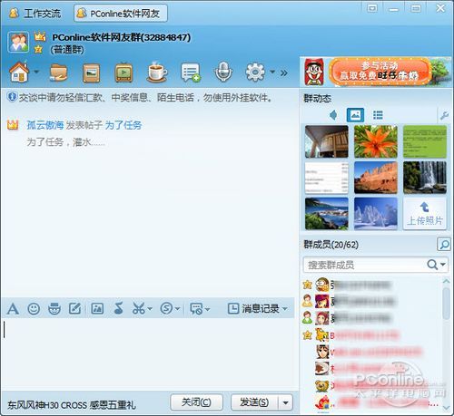Expand the send button options arrow
This screenshot has height=416, width=454.
(285, 402)
